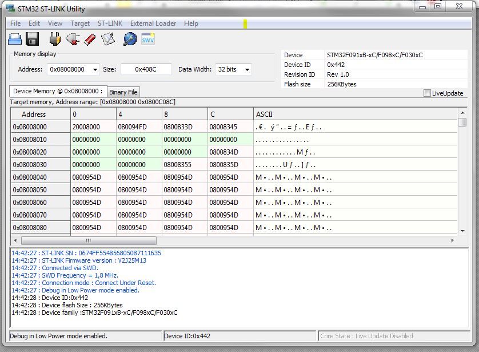
Task: Click the Program and verify notepad icon
Action: point(108,39)
